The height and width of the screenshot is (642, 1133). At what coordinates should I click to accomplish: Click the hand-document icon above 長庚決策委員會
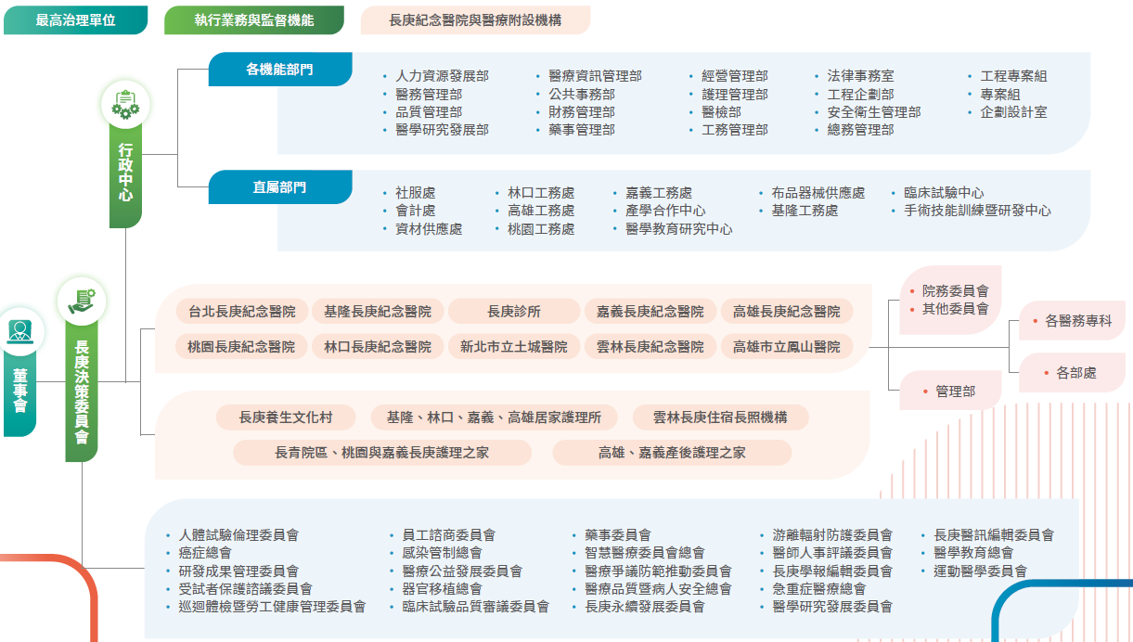click(x=82, y=301)
